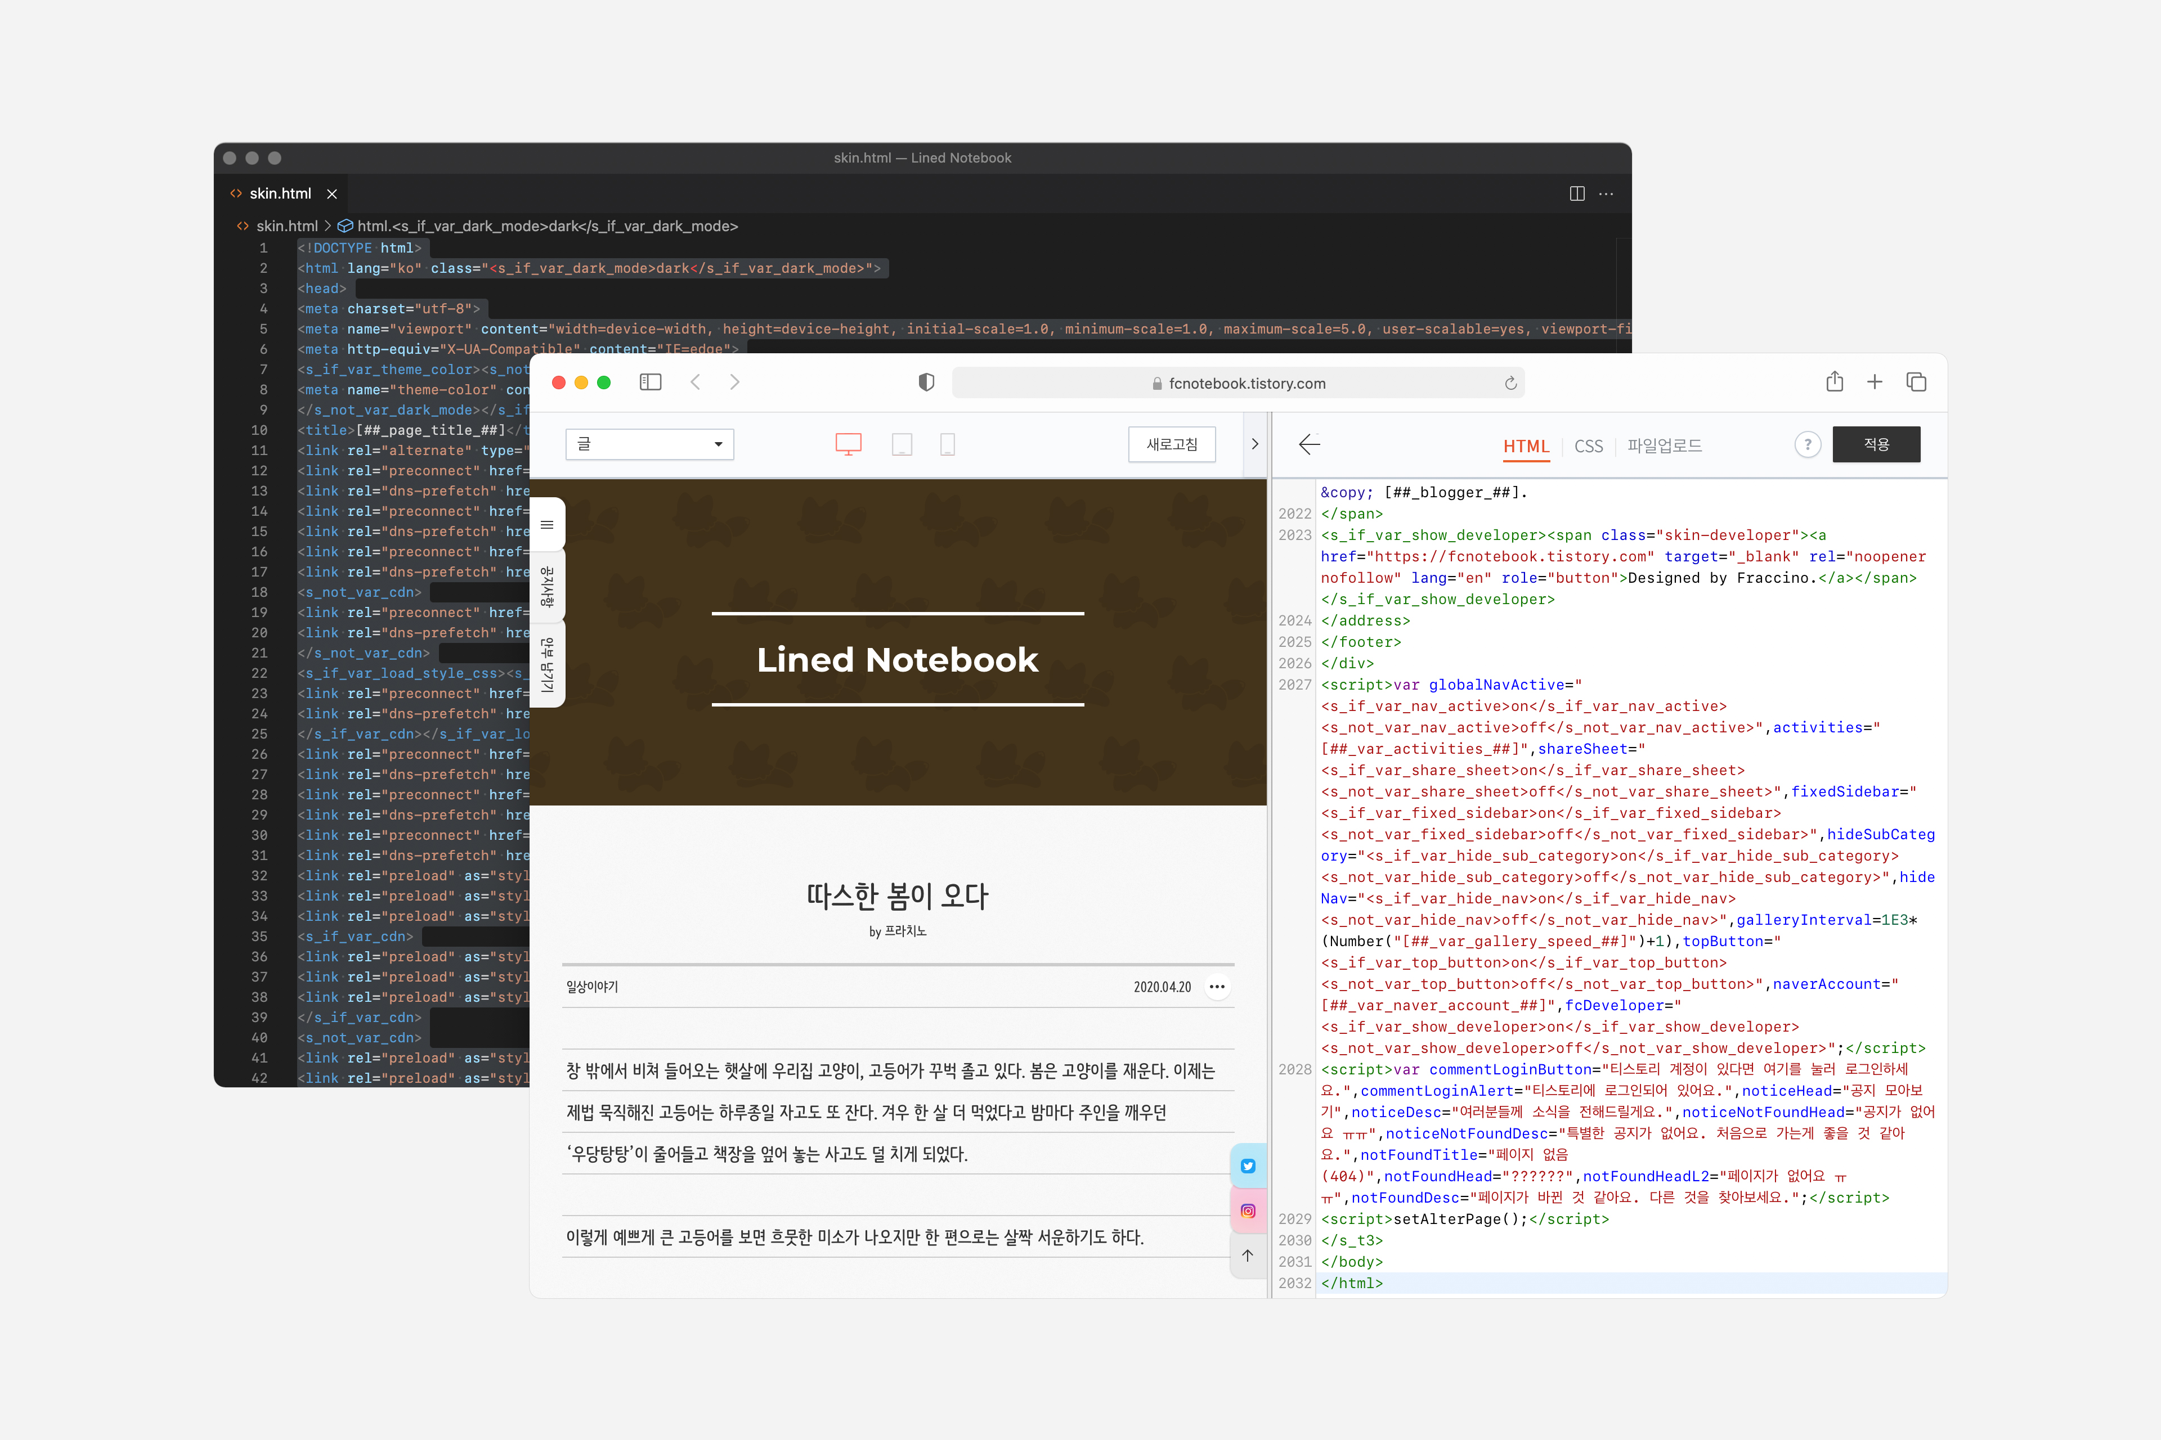Open a new Safari tab with plus icon
The height and width of the screenshot is (1440, 2161).
click(x=1875, y=381)
